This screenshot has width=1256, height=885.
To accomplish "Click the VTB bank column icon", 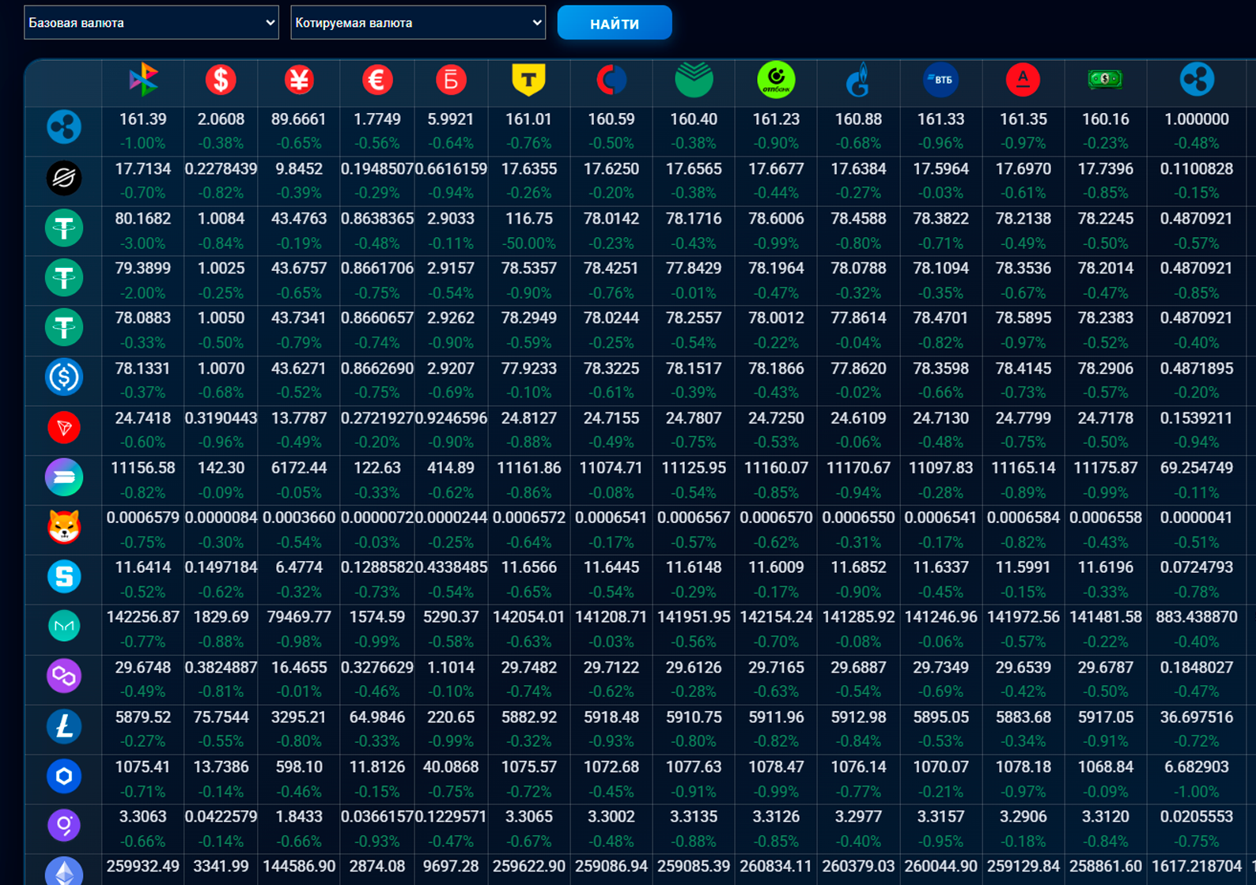I will 940,80.
